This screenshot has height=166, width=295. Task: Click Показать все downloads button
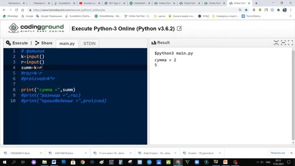pyautogui.click(x=278, y=153)
